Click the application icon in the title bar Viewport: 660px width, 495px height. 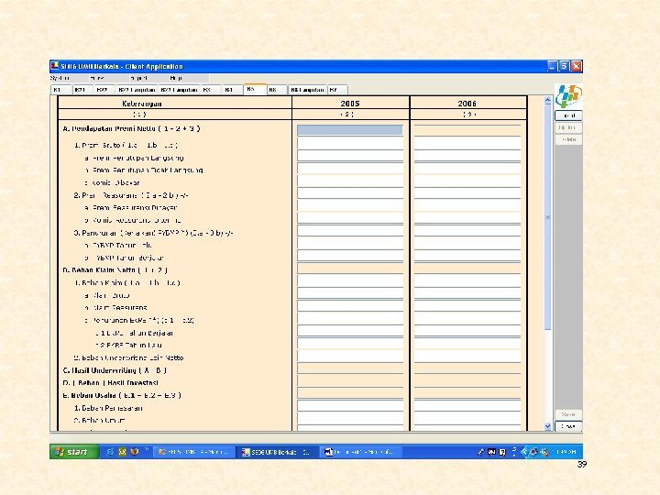pyautogui.click(x=55, y=66)
